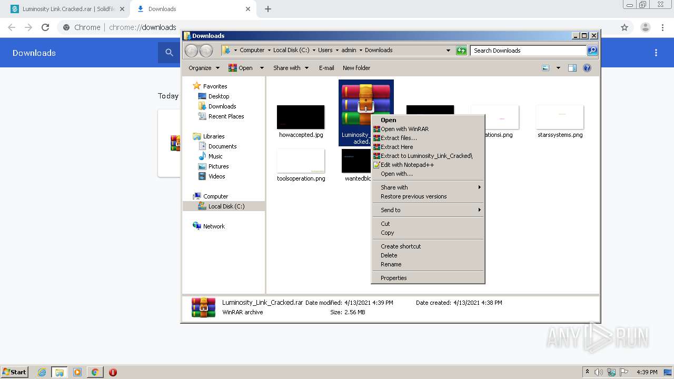Open Explorer help question mark icon
Viewport: 674px width, 379px height.
tap(587, 68)
